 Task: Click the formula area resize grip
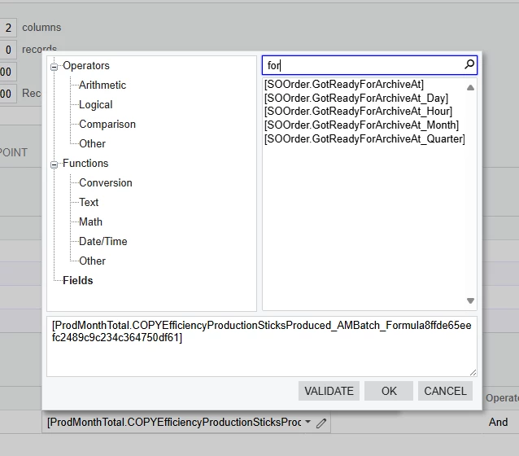[x=473, y=373]
